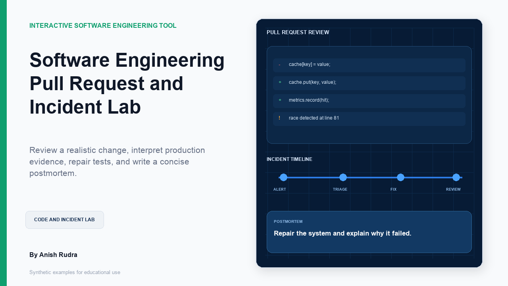Viewport: 508px width, 286px height.
Task: Click the added line 'metrics.record(hit);'
Action: (x=369, y=101)
